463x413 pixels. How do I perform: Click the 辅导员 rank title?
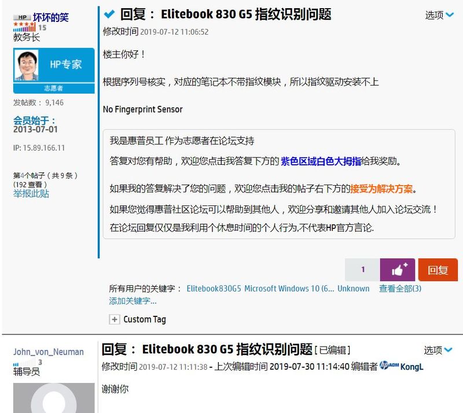click(26, 371)
